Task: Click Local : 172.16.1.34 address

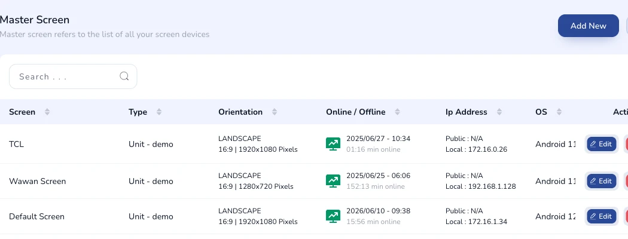Action: coord(476,222)
